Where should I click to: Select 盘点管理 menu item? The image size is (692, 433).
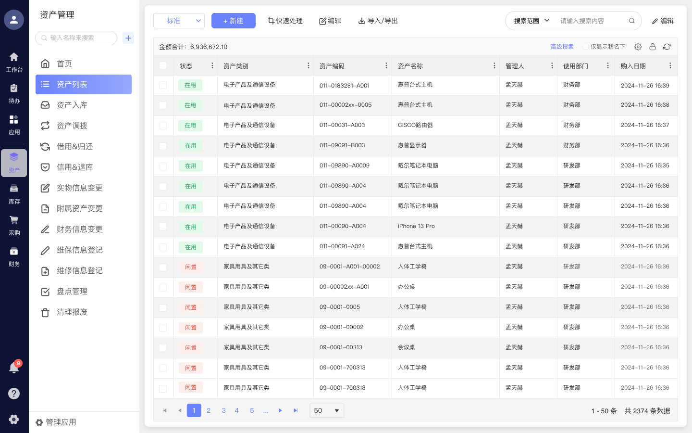[x=84, y=291]
